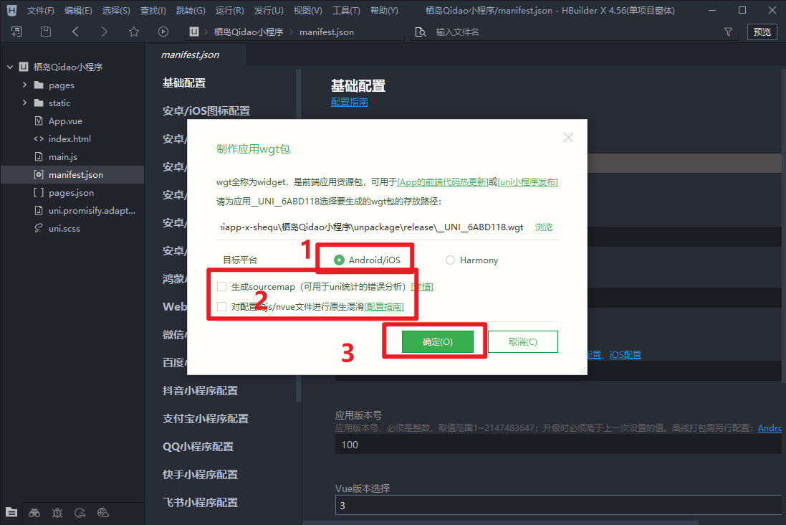Click the App.vue file icon

[x=39, y=120]
